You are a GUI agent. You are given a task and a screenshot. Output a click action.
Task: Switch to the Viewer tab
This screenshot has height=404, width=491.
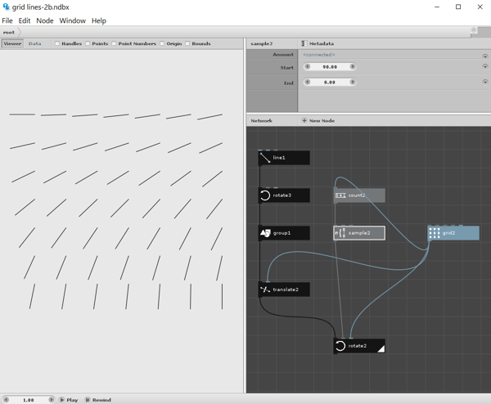(12, 43)
